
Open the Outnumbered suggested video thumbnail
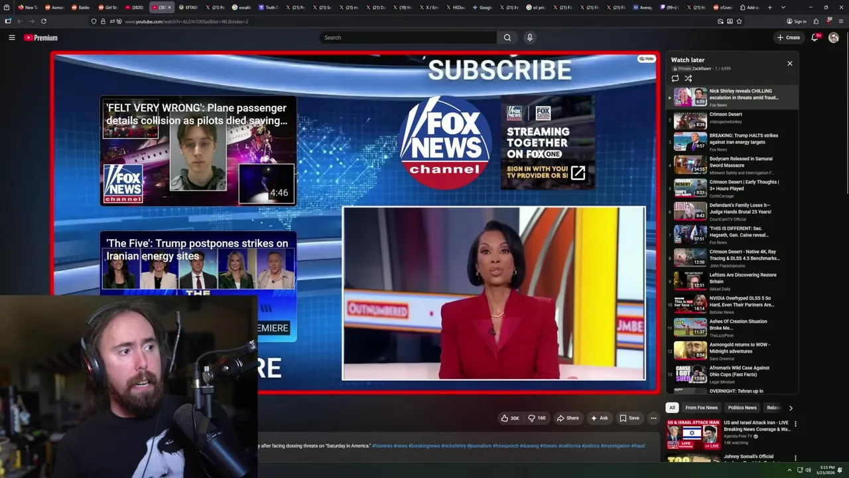click(493, 293)
